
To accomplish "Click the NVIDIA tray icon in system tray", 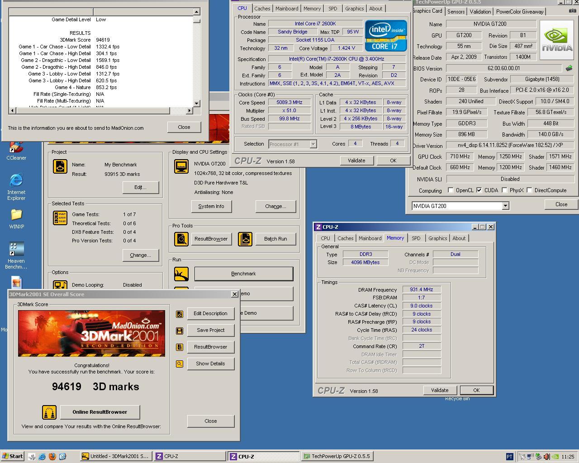I will pos(555,456).
